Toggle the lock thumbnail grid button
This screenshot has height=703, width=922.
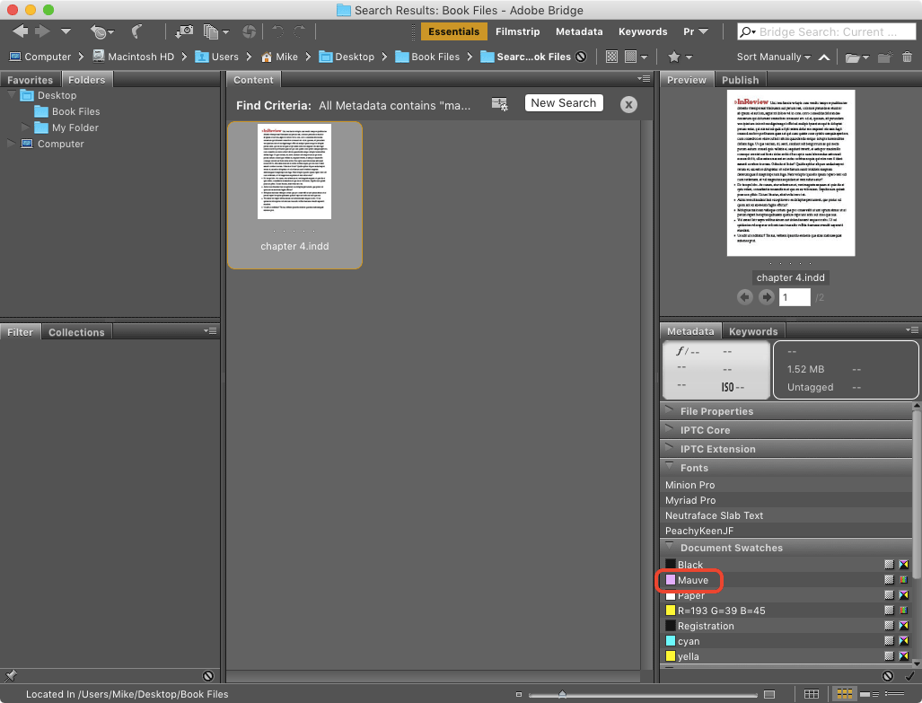click(x=811, y=694)
